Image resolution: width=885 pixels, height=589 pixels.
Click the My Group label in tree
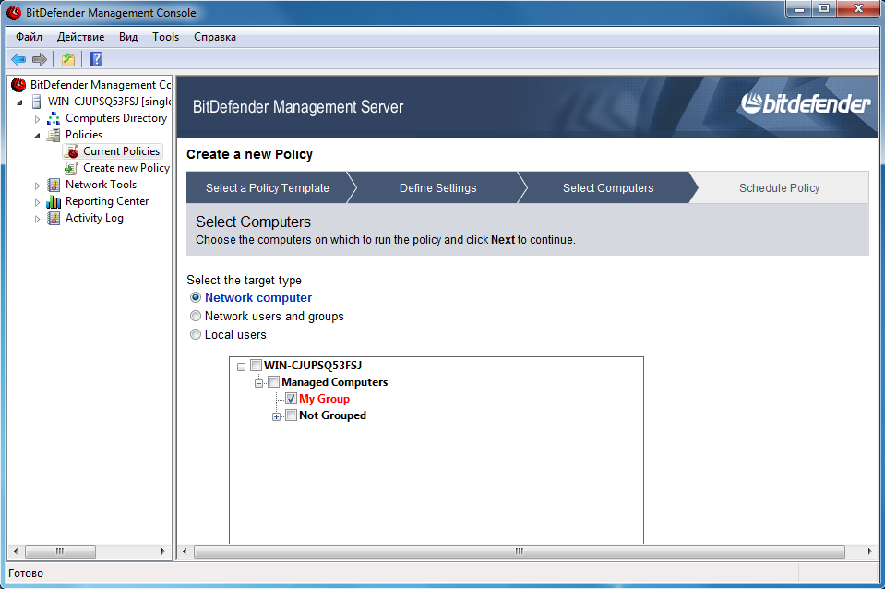tap(325, 399)
